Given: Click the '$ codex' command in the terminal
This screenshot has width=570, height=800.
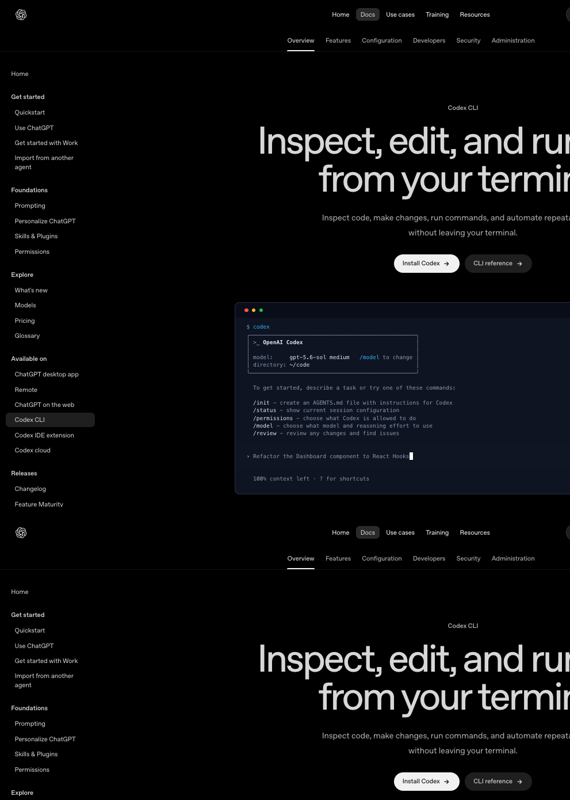Looking at the screenshot, I should 258,327.
